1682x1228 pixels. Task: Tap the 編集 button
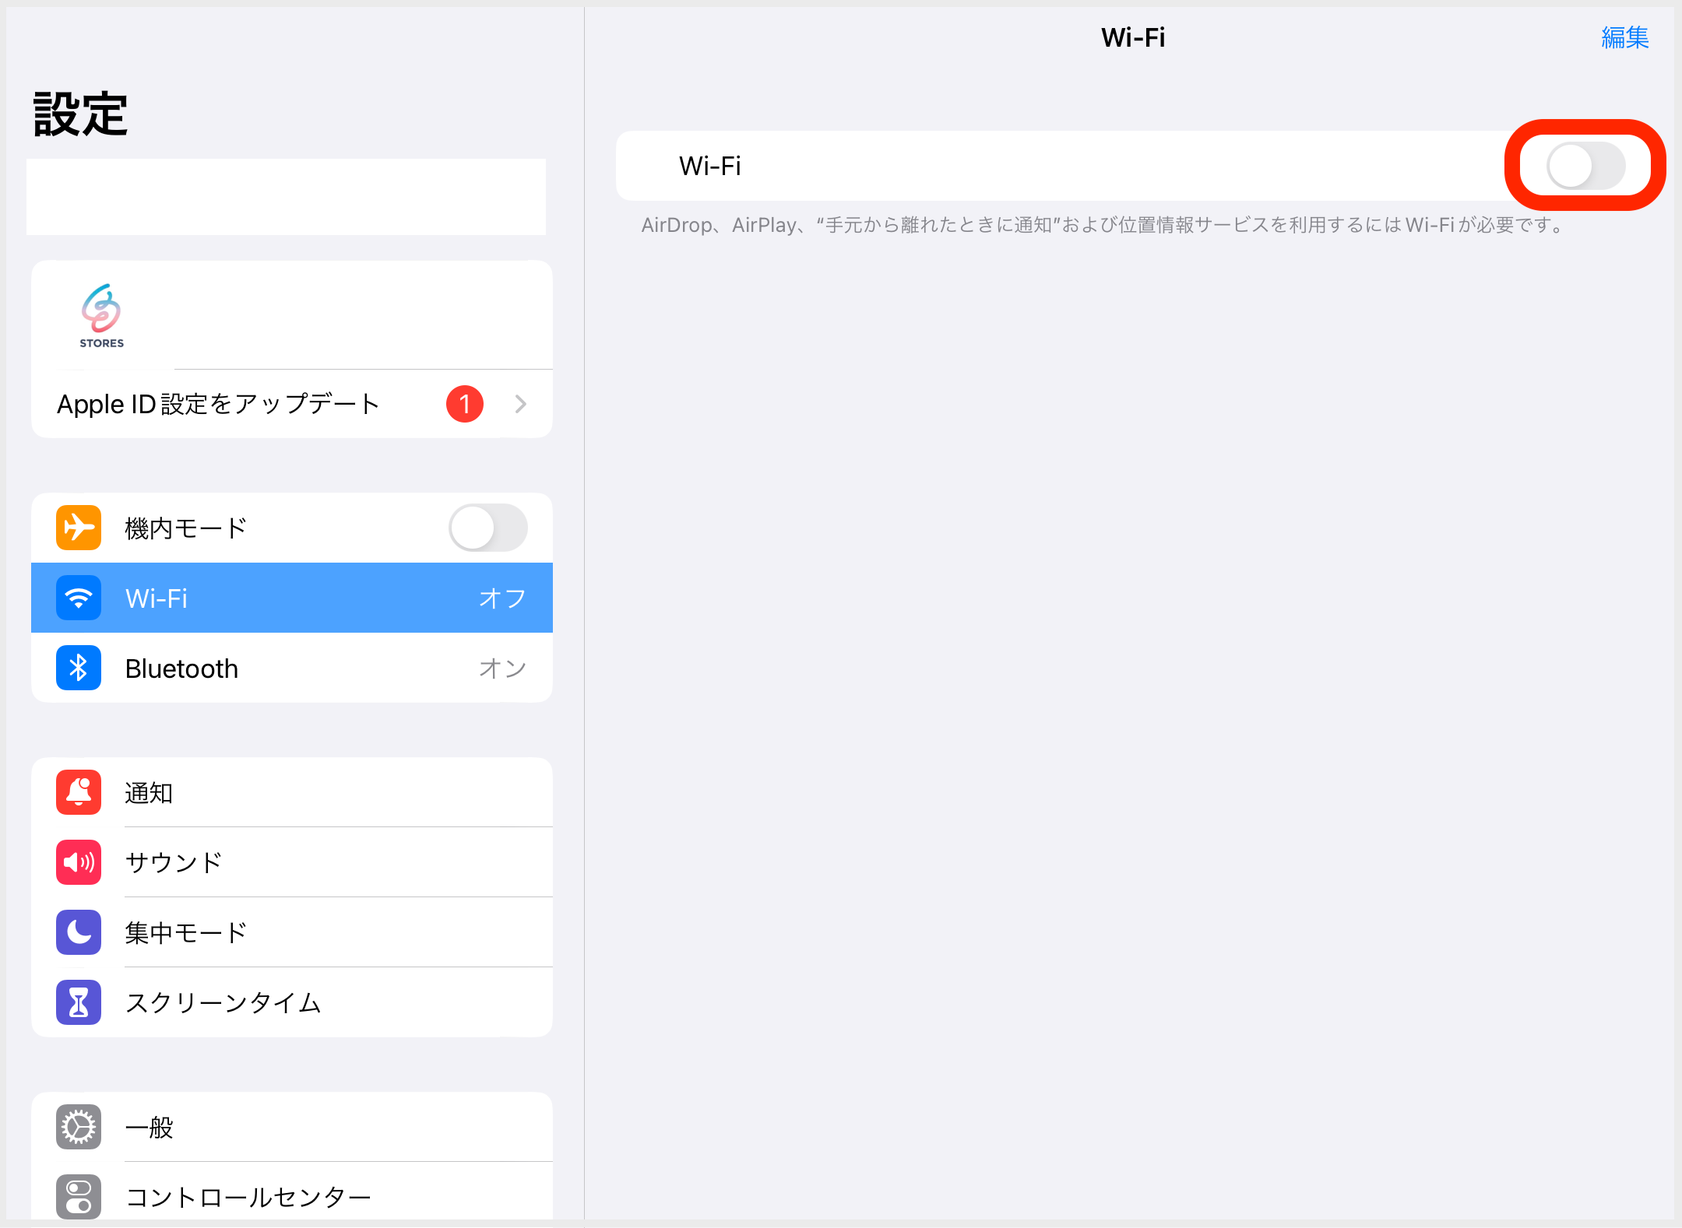1625,37
